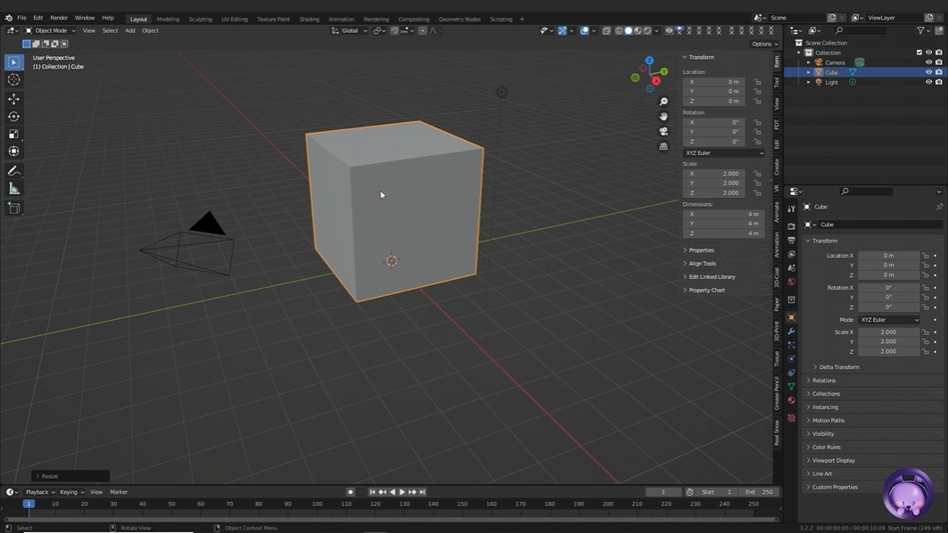Switch to the Shading workspace tab
948x533 pixels.
point(309,19)
